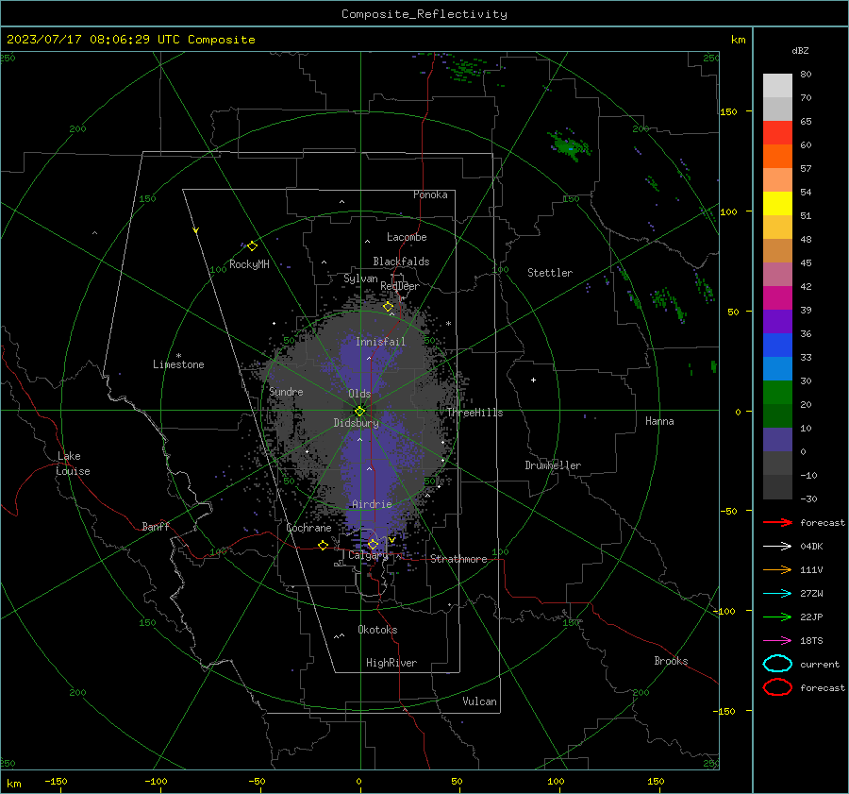Viewport: 849px width, 794px height.
Task: Click the light gray swatch beside 80 dBZ
Action: tap(777, 86)
